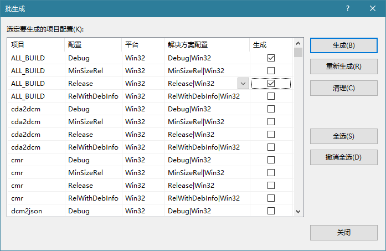This screenshot has width=386, height=251.
Task: Uncheck build for ALL_BUILD Debug row
Action: [x=271, y=58]
